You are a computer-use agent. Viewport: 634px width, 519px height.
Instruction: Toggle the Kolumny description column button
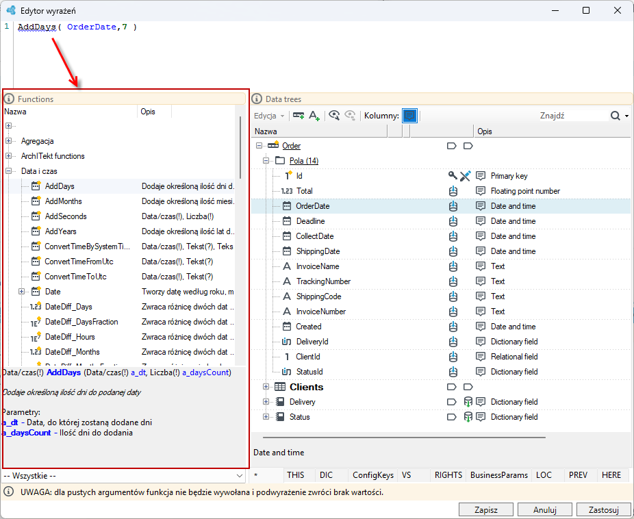pos(409,116)
